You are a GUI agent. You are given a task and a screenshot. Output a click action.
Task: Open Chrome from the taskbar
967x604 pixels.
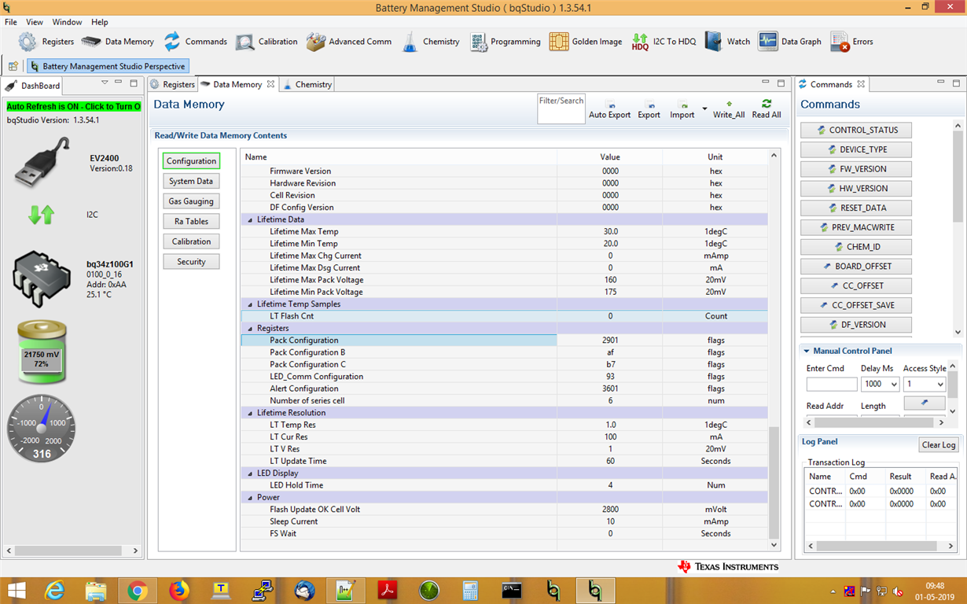[x=138, y=591]
